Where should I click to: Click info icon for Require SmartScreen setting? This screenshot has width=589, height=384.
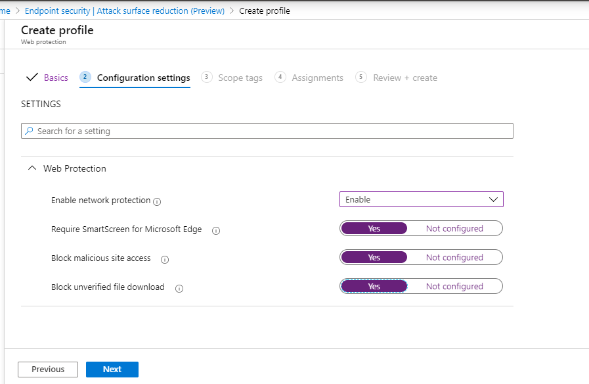point(216,231)
